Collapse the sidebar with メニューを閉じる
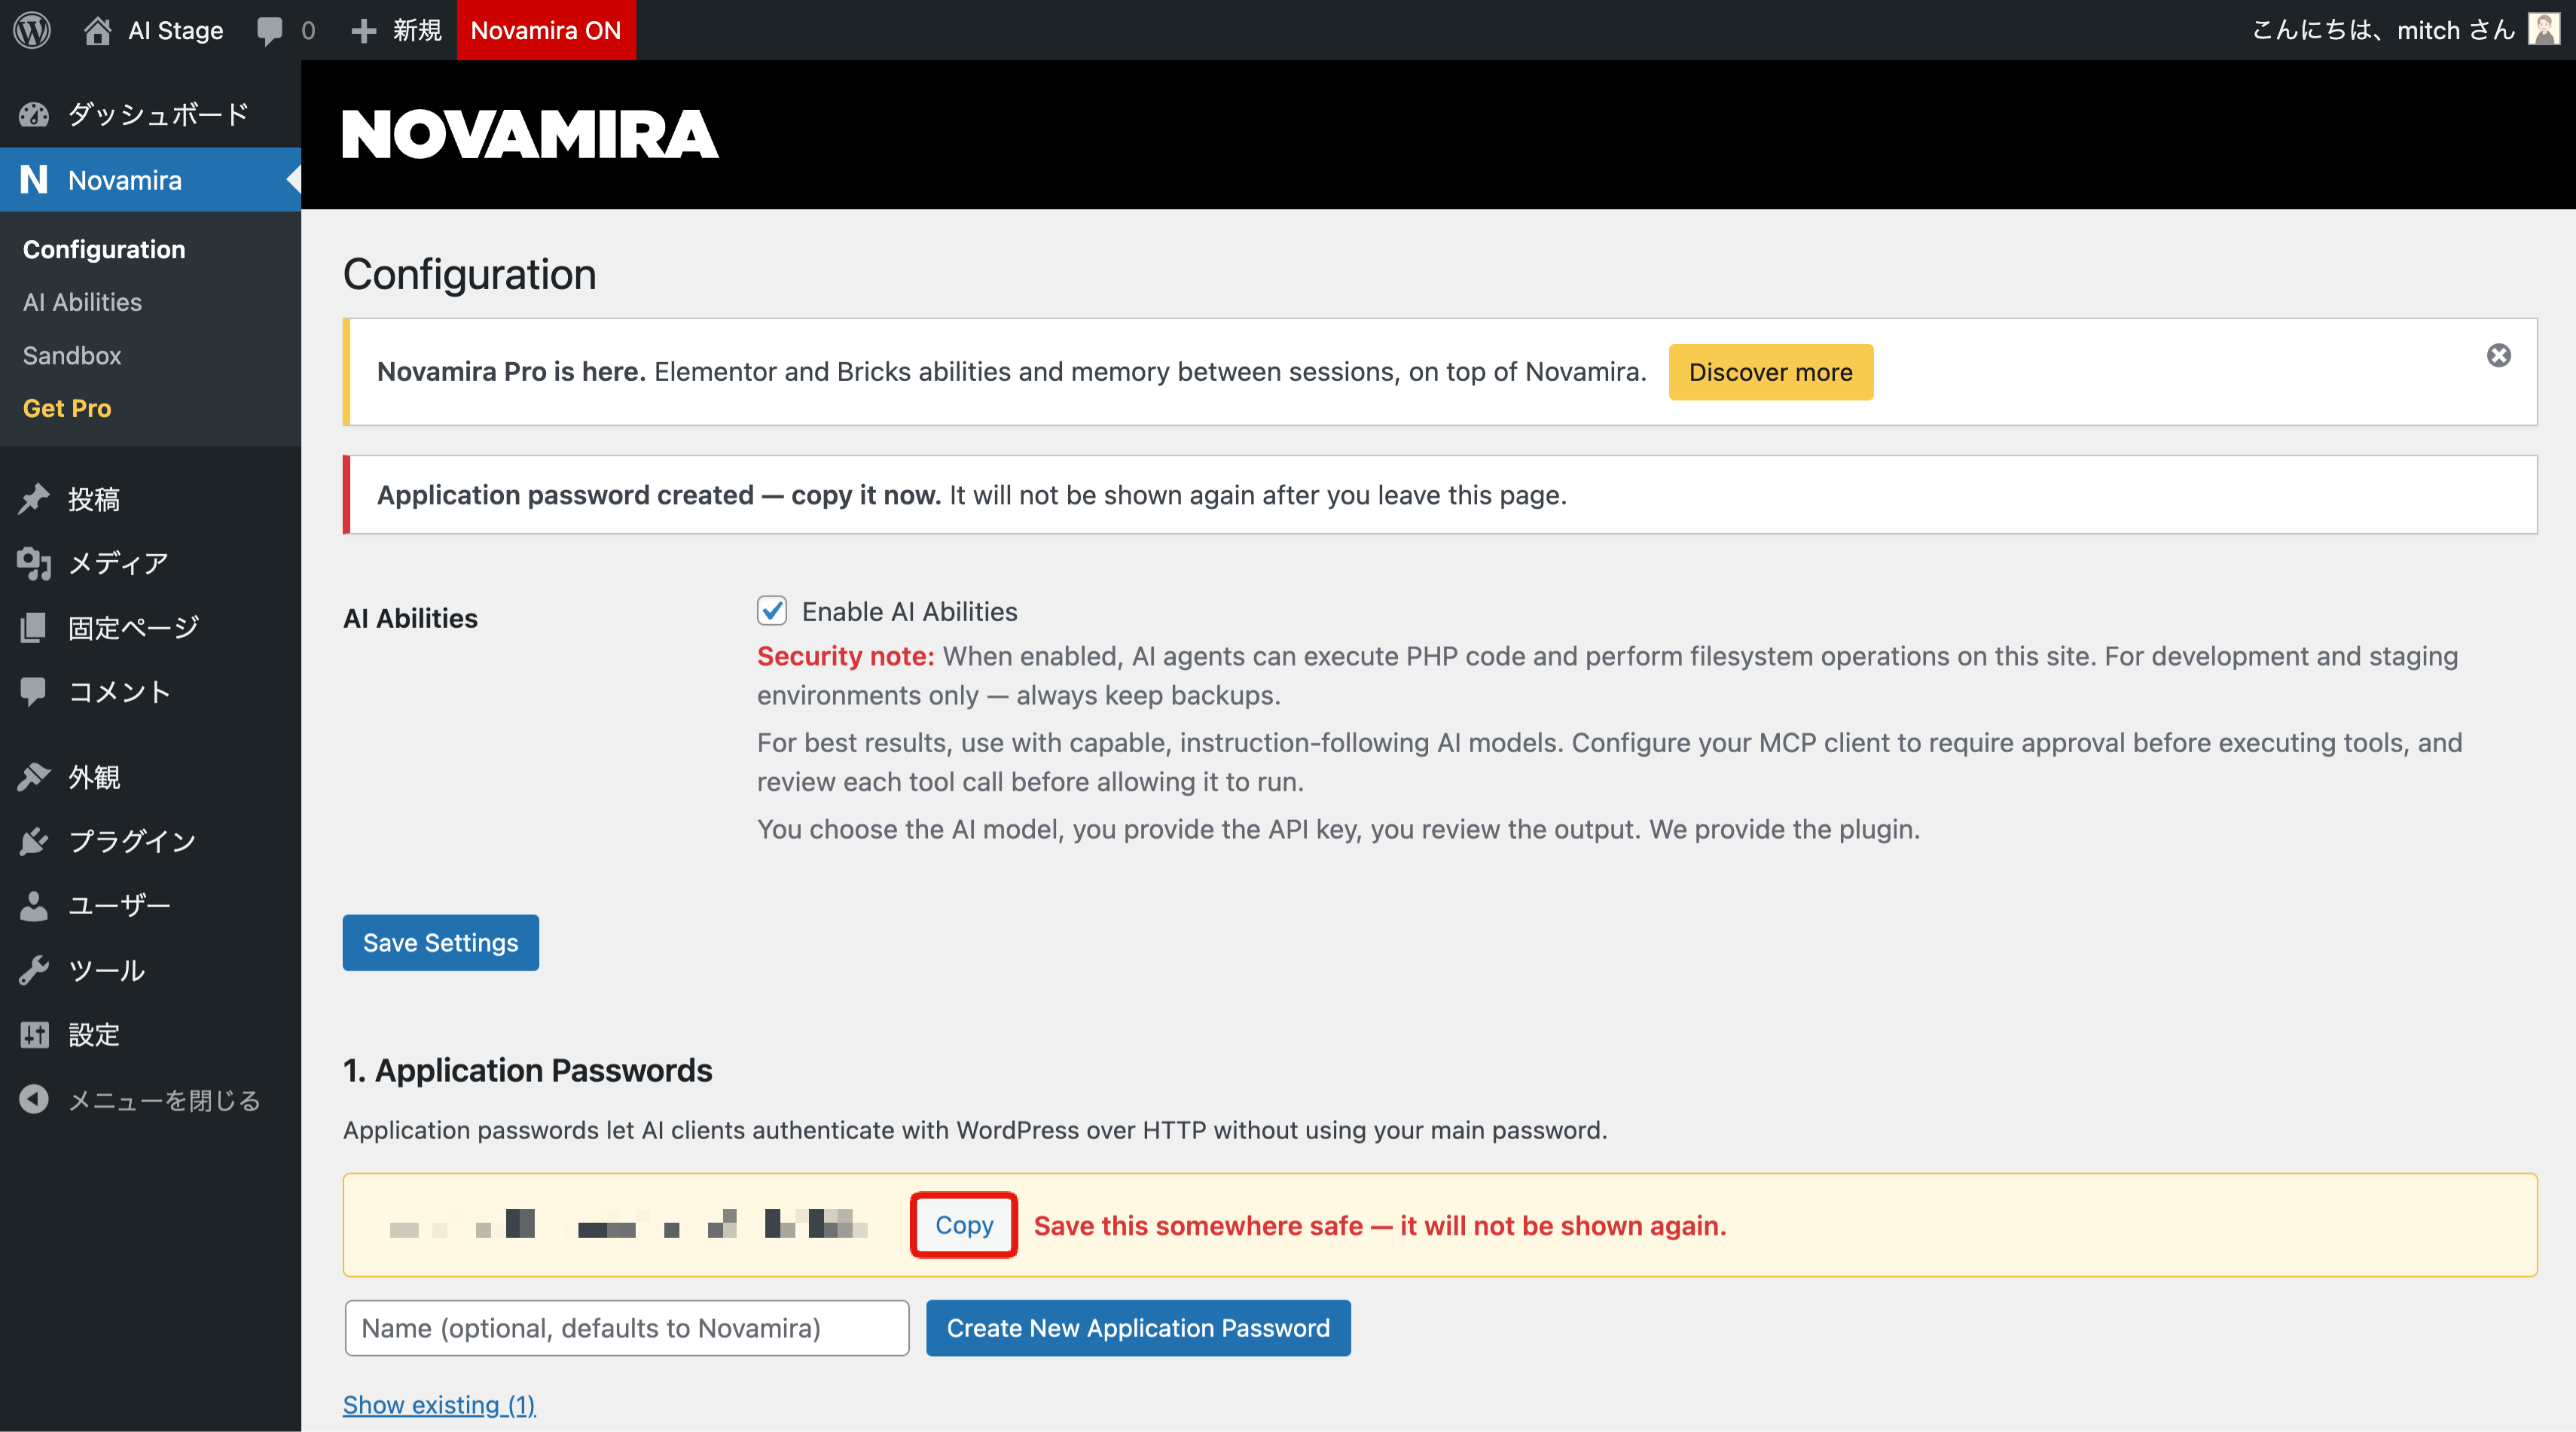The width and height of the screenshot is (2576, 1432). tap(150, 1099)
